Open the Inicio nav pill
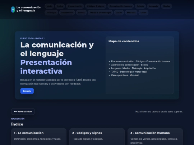194x145 pixels. [x=49, y=6]
